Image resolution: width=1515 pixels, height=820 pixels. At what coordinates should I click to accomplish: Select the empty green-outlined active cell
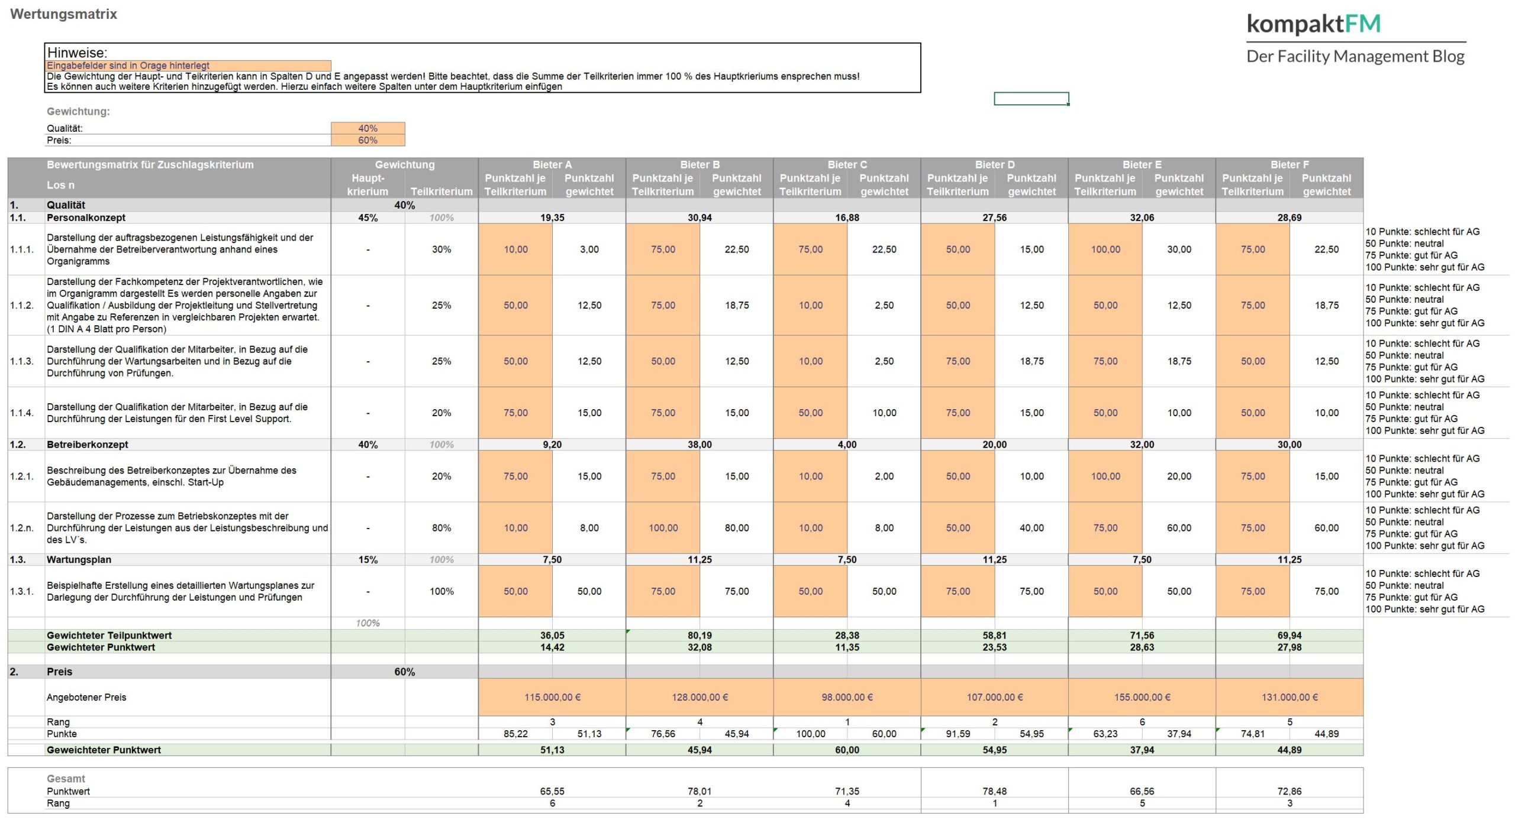pos(1031,99)
